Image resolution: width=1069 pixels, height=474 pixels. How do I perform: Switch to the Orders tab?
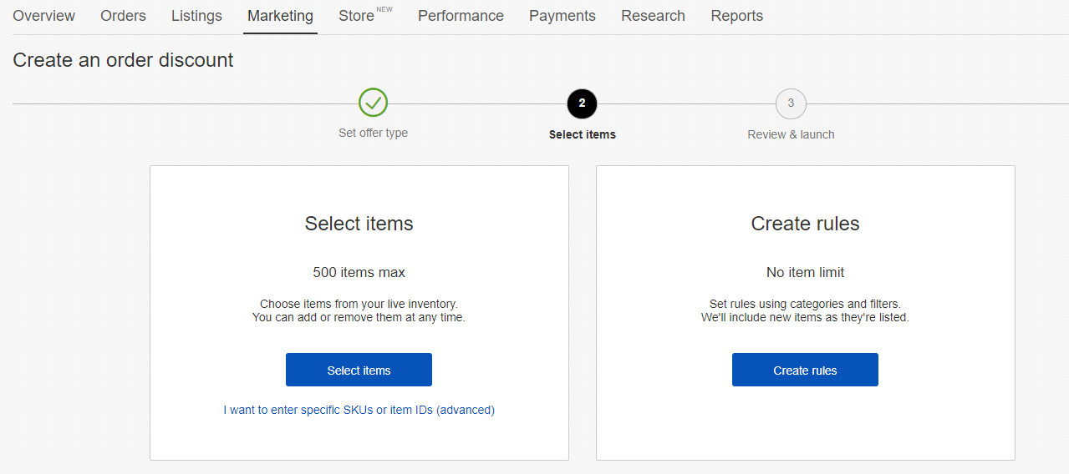click(x=123, y=16)
